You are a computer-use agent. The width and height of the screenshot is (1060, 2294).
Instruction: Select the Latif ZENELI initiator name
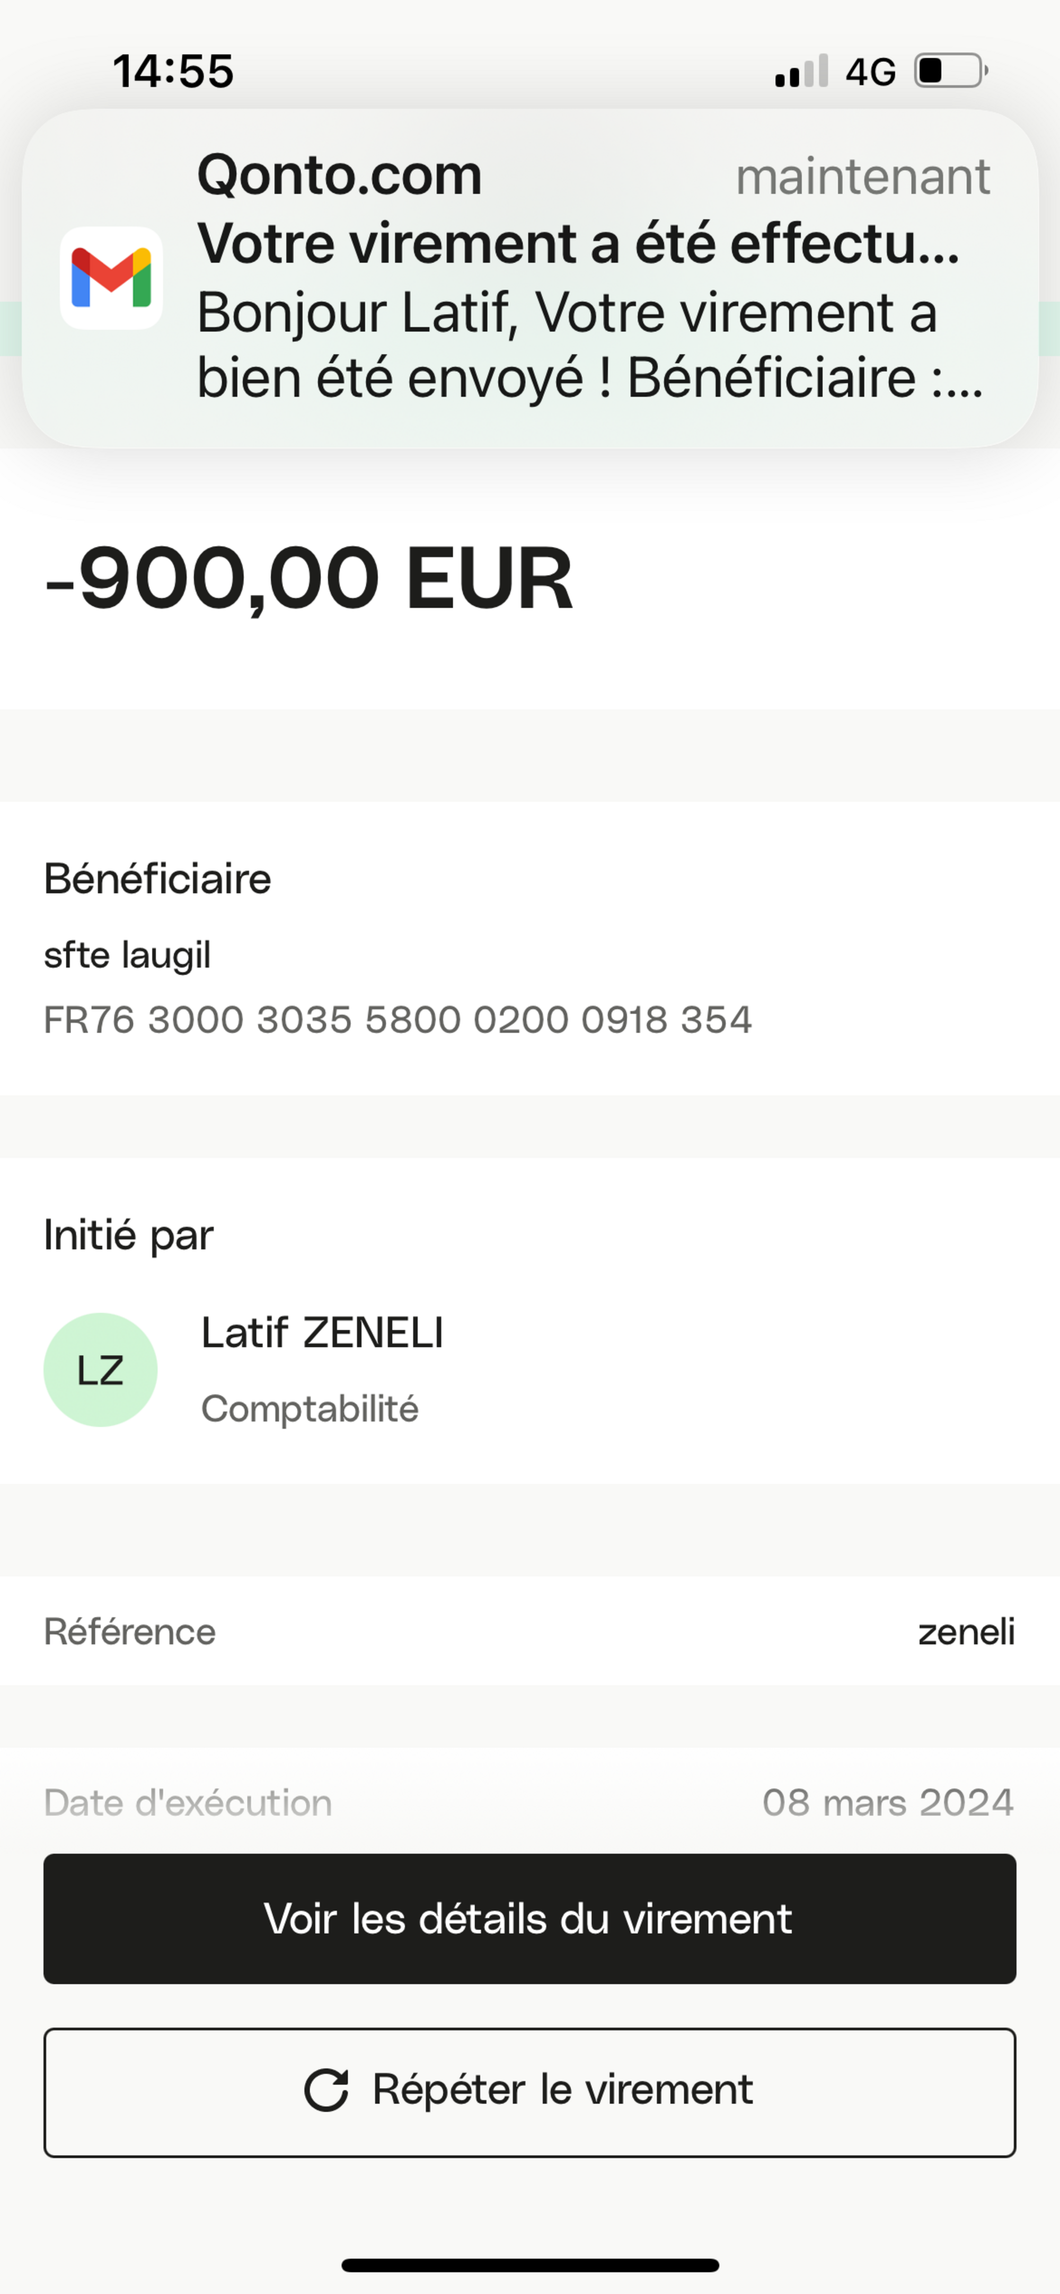[x=322, y=1333]
